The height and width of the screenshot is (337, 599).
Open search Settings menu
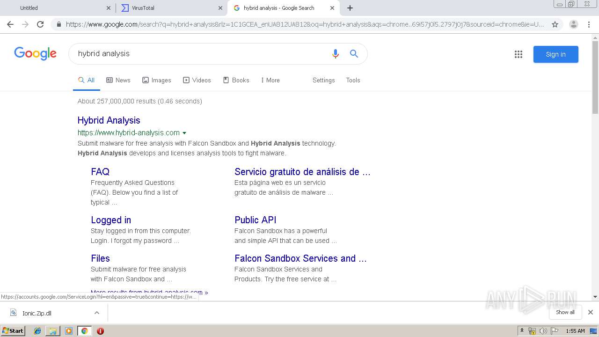click(324, 80)
